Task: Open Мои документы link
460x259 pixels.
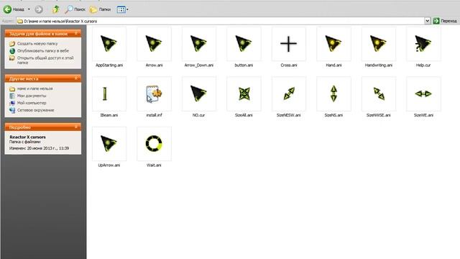Action: coord(32,96)
